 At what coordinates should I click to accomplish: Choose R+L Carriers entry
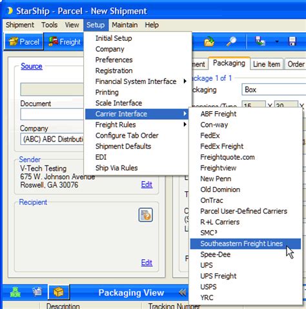point(245,222)
